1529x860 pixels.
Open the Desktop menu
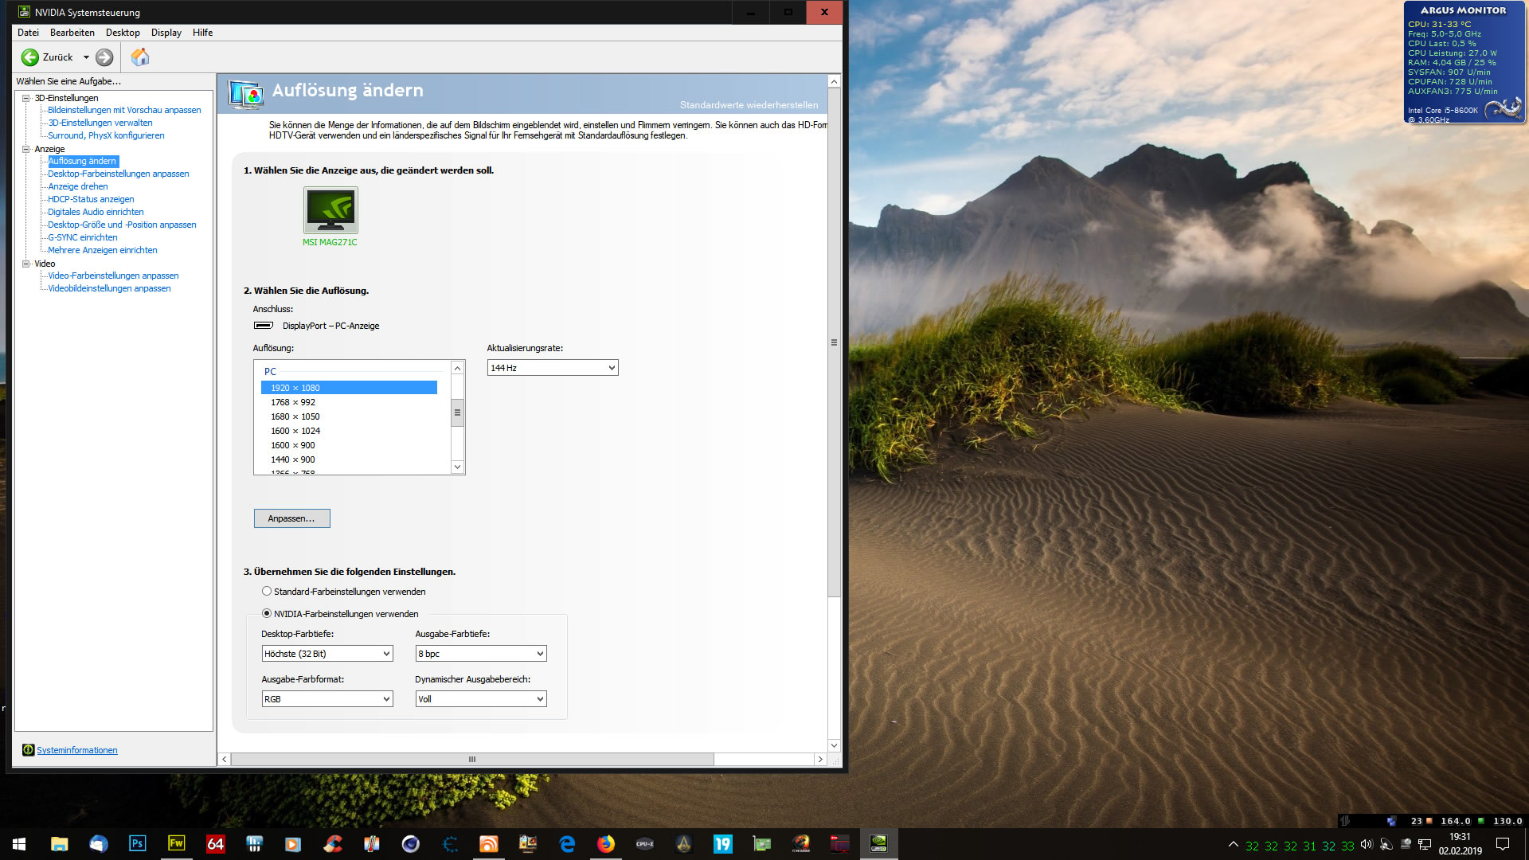(x=123, y=33)
